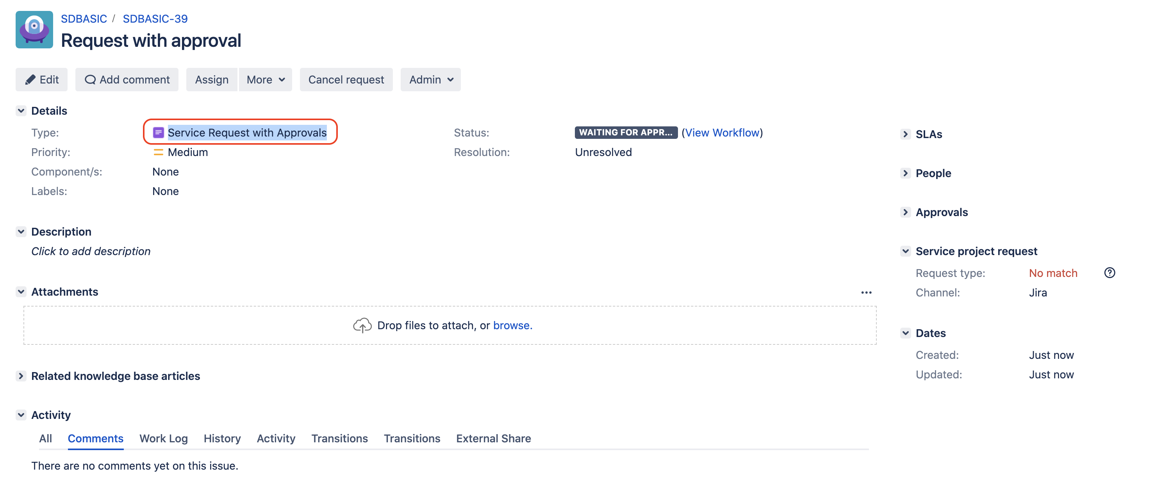
Task: Expand the Approvals panel
Action: [905, 212]
